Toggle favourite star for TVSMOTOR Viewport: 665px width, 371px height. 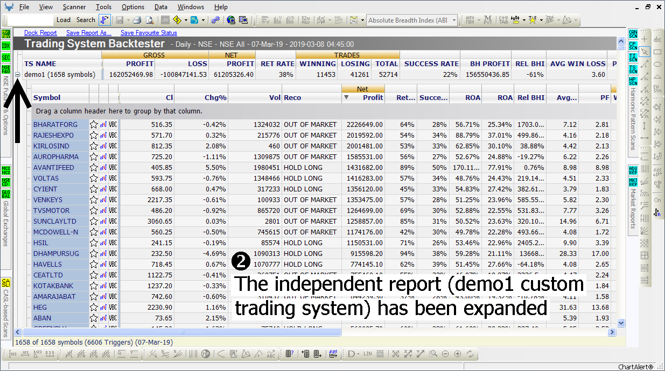click(x=94, y=211)
